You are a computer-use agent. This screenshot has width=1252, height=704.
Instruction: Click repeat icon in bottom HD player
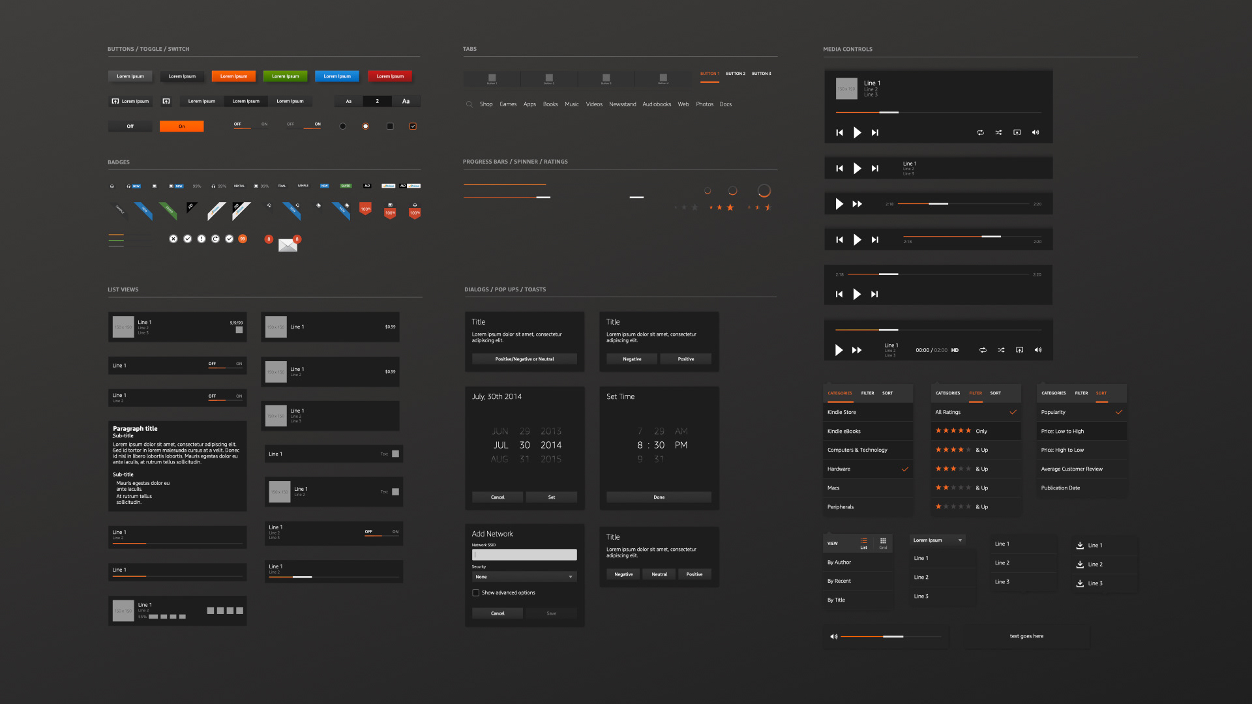(x=983, y=350)
